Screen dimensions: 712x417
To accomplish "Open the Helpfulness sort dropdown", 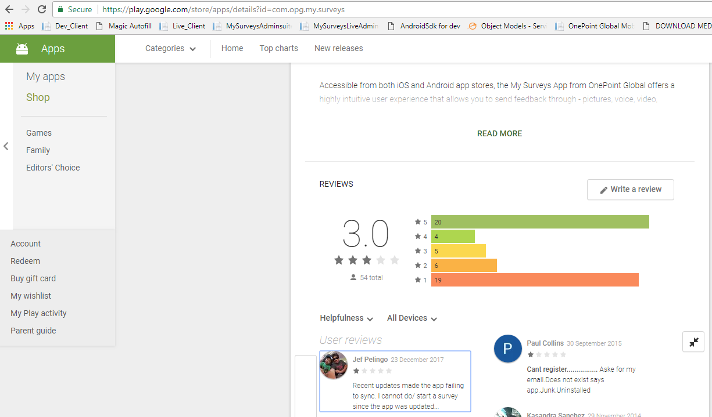I will click(346, 318).
